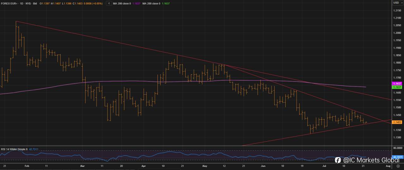Click the 1.2000 level on price axis
This screenshot has height=170, width=404.
[x=397, y=33]
